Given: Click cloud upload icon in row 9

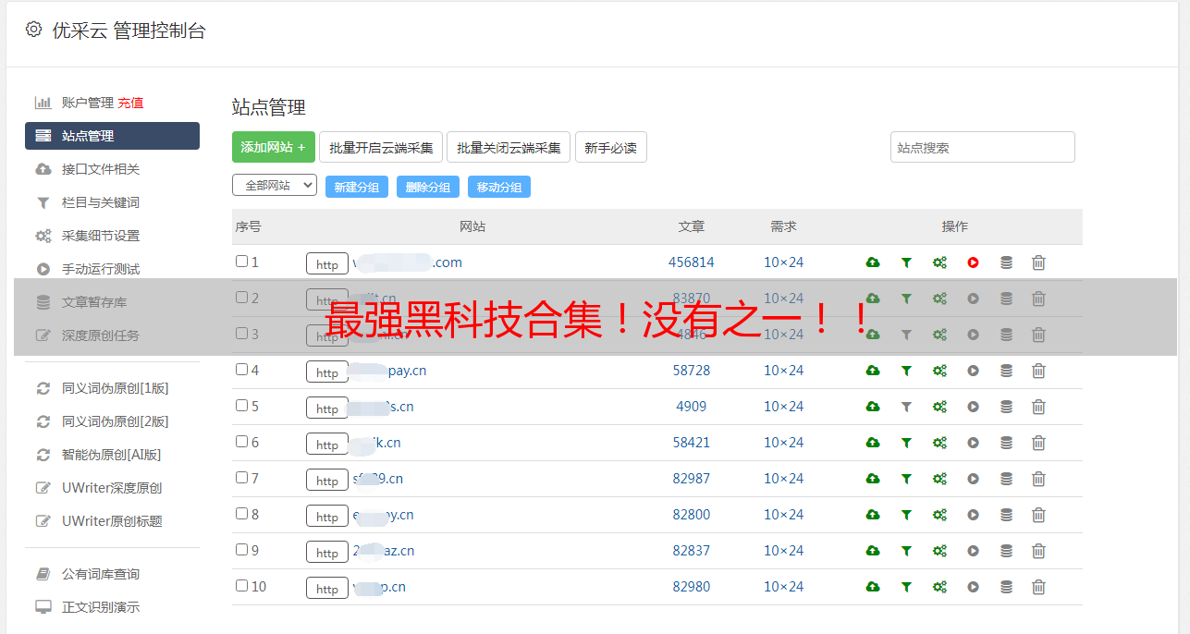Looking at the screenshot, I should click(x=872, y=551).
